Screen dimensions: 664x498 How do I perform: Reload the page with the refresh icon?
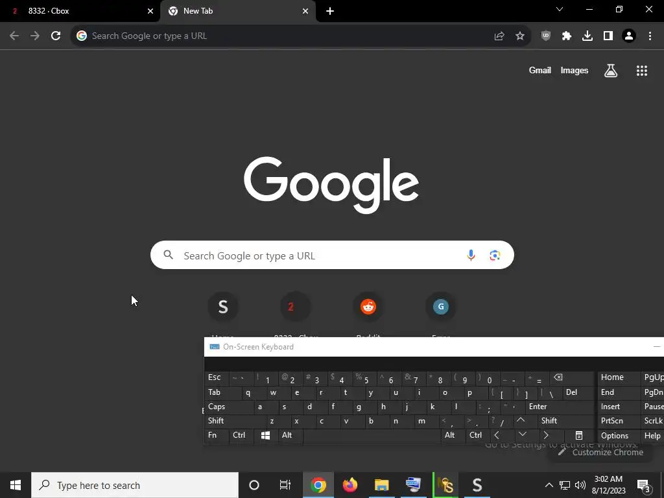coord(56,36)
